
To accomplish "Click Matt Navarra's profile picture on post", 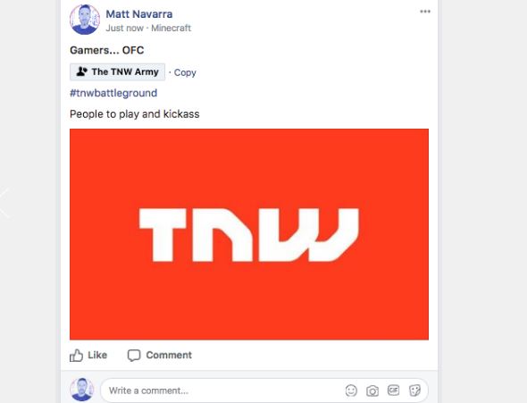I will pyautogui.click(x=85, y=20).
